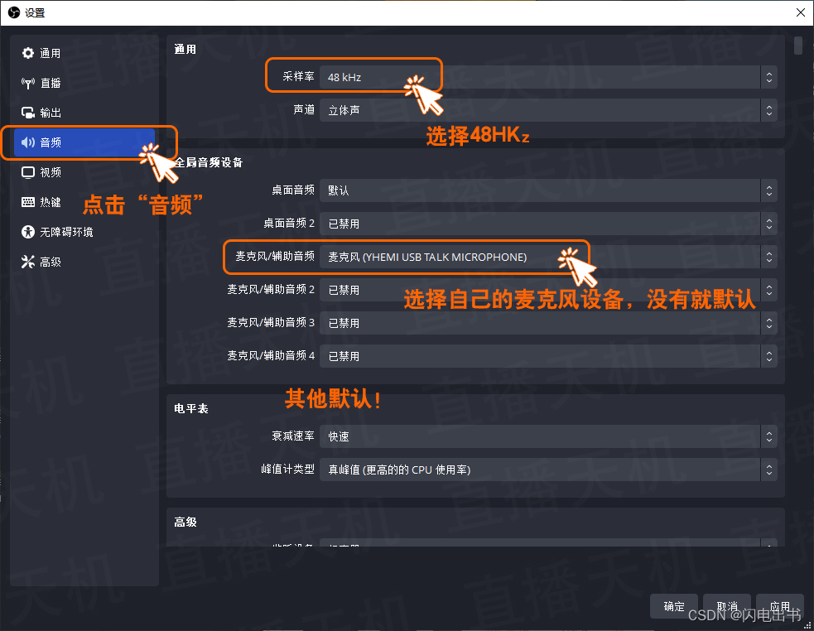Open the 麦克风/辅助音频 3 dropdown
This screenshot has height=631, width=814.
pyautogui.click(x=548, y=323)
